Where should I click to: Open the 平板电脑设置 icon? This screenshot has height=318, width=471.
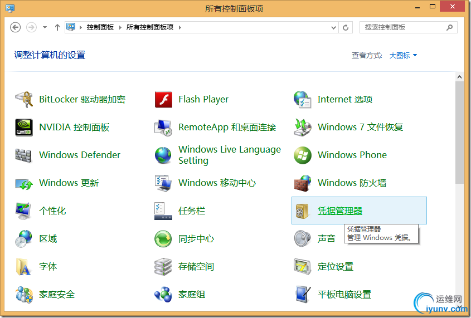coord(302,295)
